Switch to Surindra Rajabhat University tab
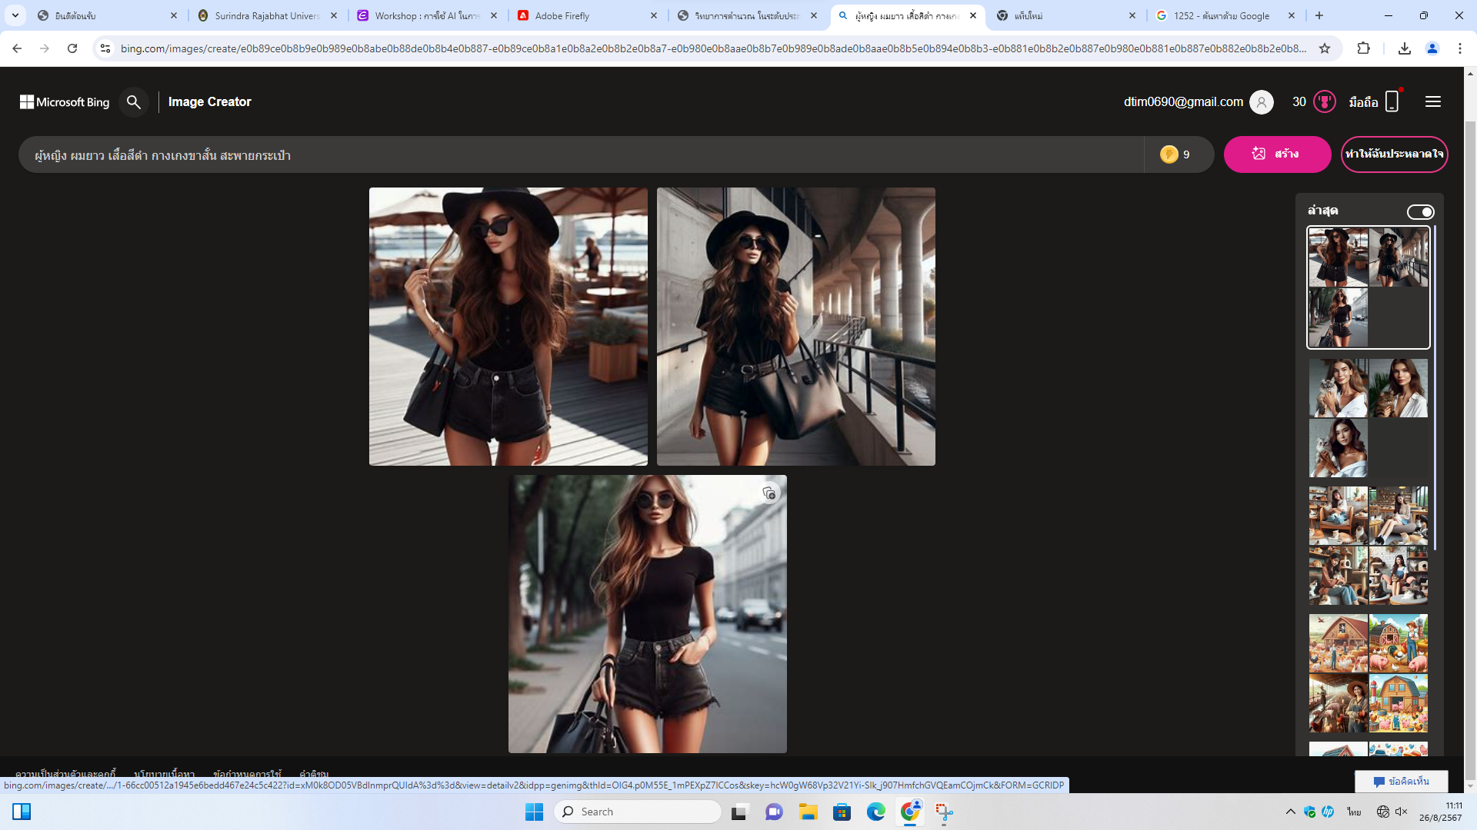Screen dimensions: 1477x830 [x=266, y=15]
